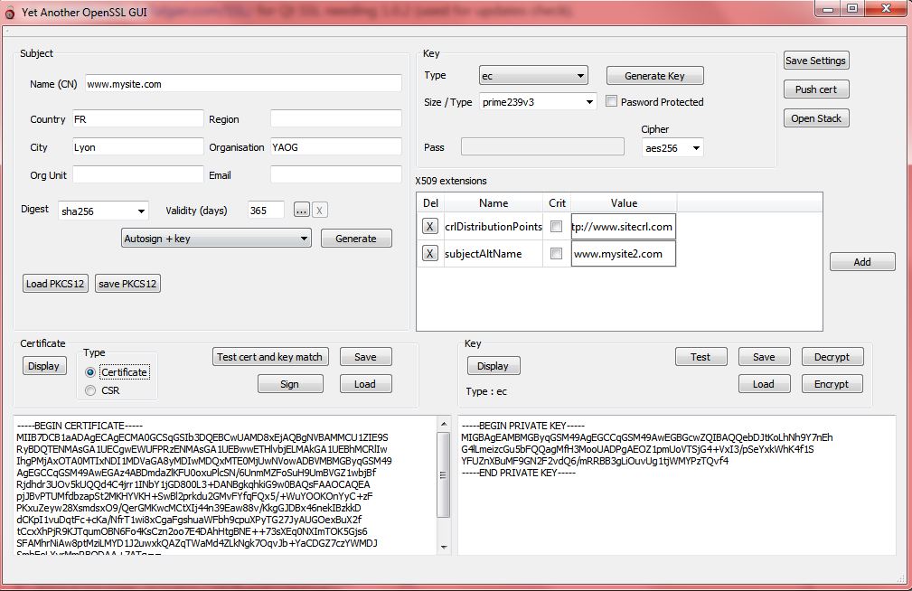Run Test cert and key match
The width and height of the screenshot is (912, 591).
click(269, 357)
